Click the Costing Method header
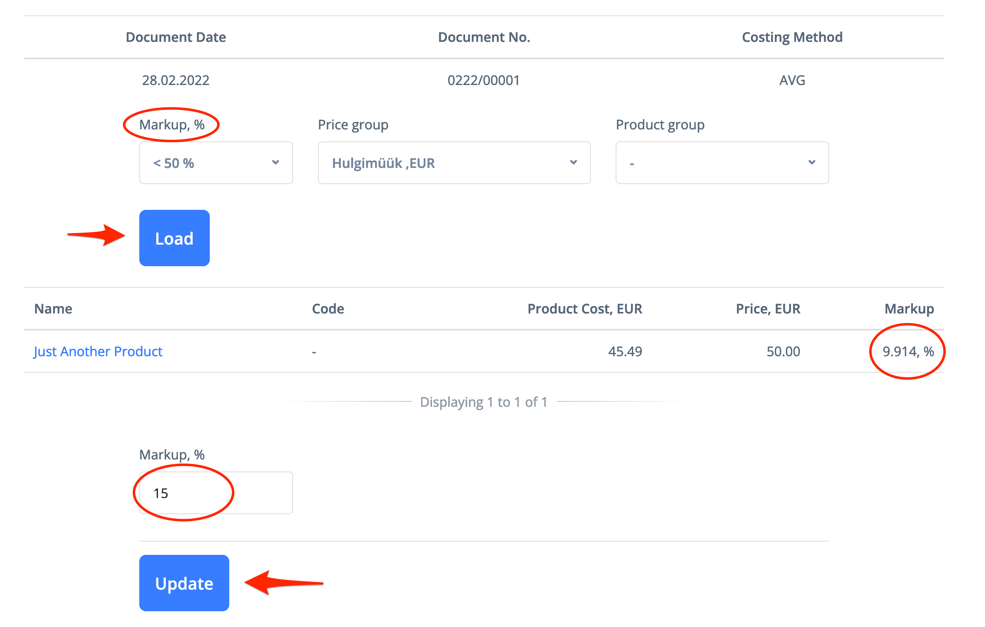 (x=792, y=37)
